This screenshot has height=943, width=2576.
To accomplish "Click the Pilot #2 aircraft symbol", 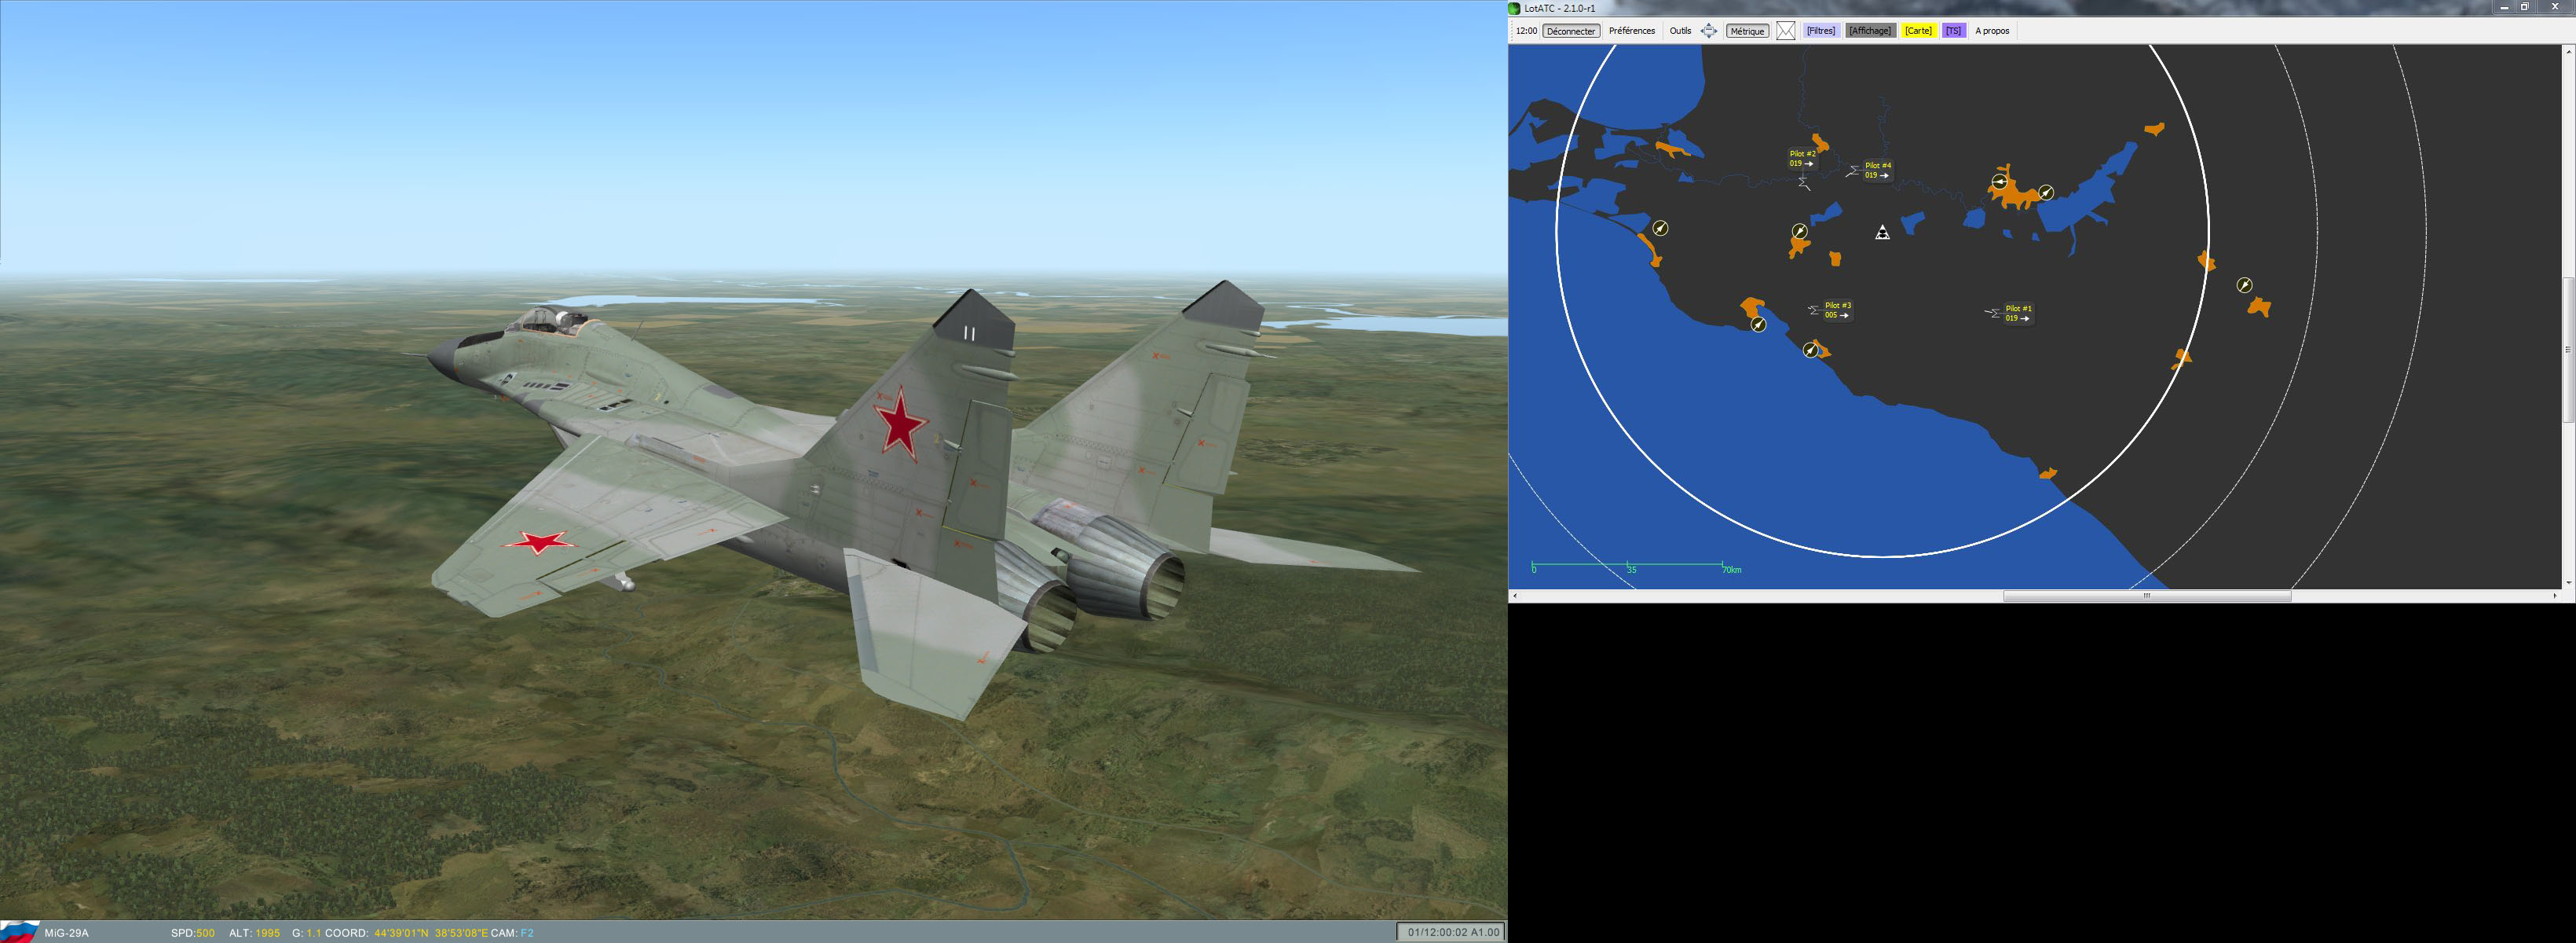I will 1804,183.
